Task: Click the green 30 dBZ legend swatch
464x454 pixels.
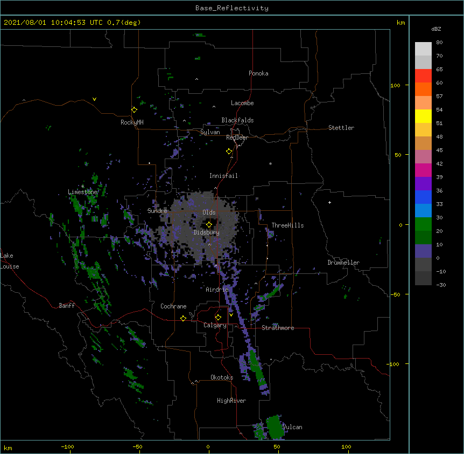Action: pos(423,224)
